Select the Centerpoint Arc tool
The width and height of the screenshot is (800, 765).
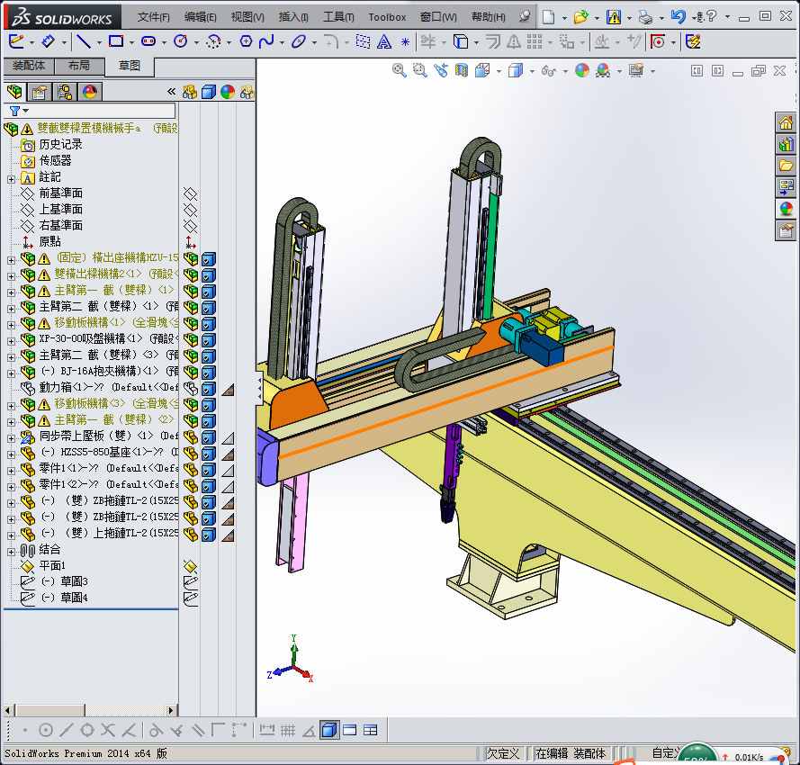213,41
